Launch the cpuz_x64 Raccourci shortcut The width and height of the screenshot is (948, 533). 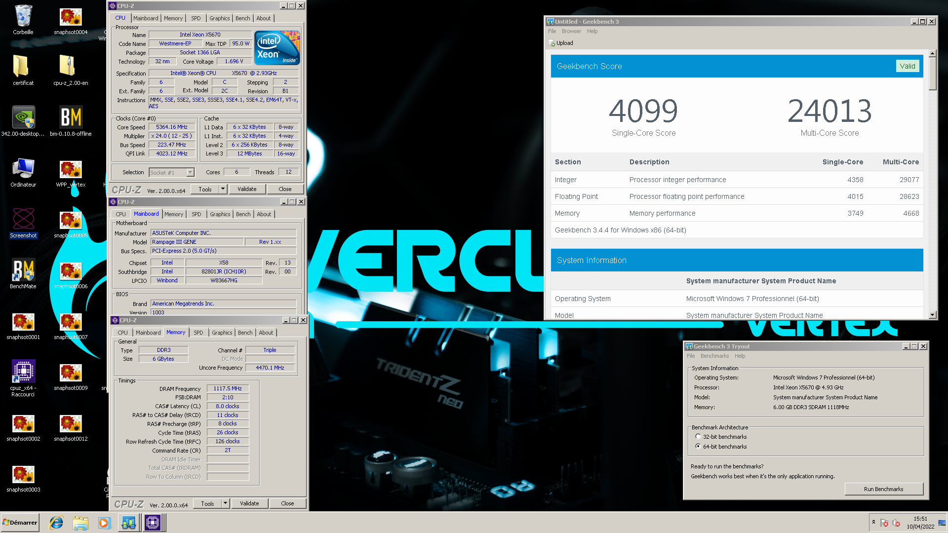point(23,379)
